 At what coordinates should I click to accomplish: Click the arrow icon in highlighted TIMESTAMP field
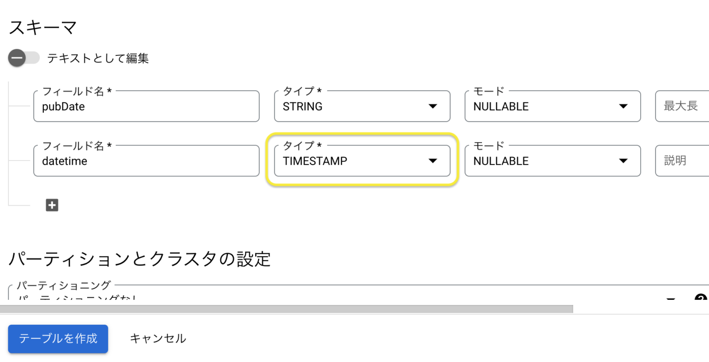(x=433, y=161)
